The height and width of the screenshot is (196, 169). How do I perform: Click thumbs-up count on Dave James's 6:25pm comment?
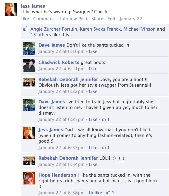click(x=105, y=119)
